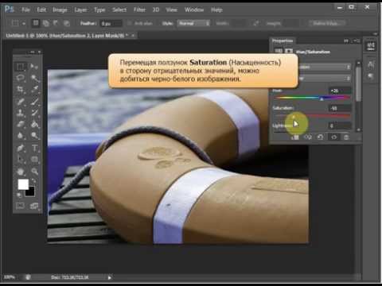Open the Edit menu
The image size is (382, 286).
pyautogui.click(x=41, y=10)
